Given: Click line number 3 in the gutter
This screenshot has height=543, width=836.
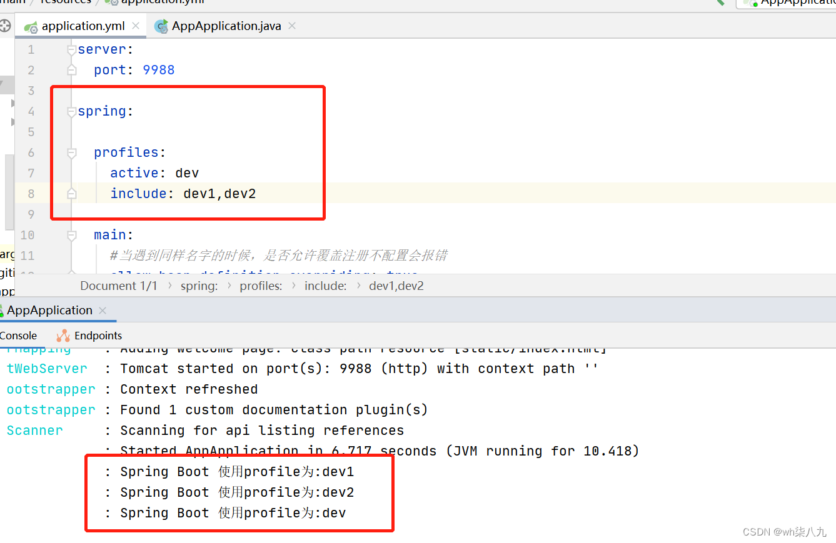Looking at the screenshot, I should click(x=31, y=91).
